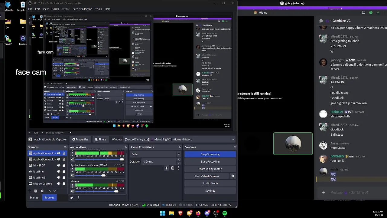Open transition properties three-dot menu
The height and width of the screenshot is (218, 387).
pyautogui.click(x=178, y=168)
